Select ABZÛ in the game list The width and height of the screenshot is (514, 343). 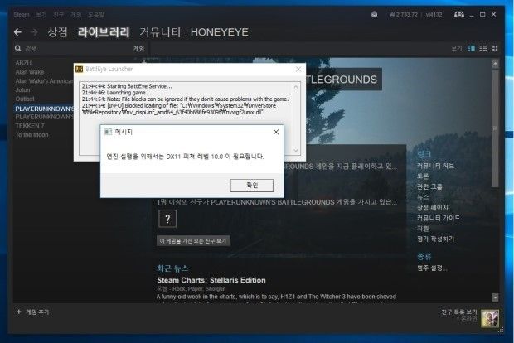(23, 63)
